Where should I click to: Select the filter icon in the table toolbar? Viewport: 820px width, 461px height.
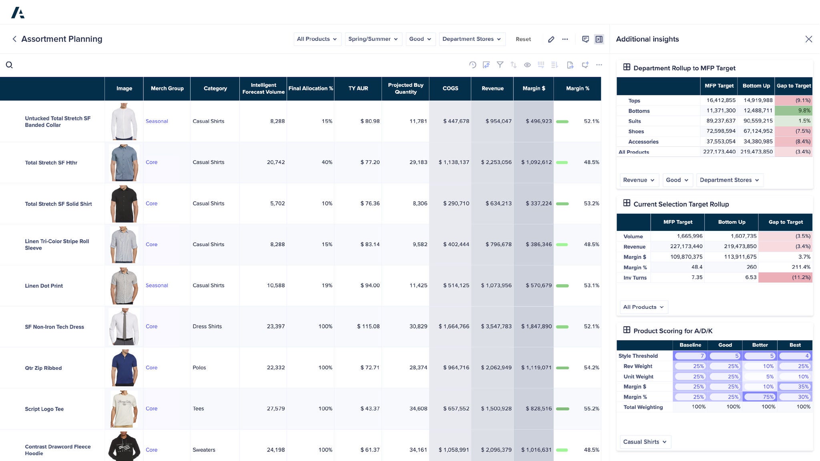coord(500,64)
